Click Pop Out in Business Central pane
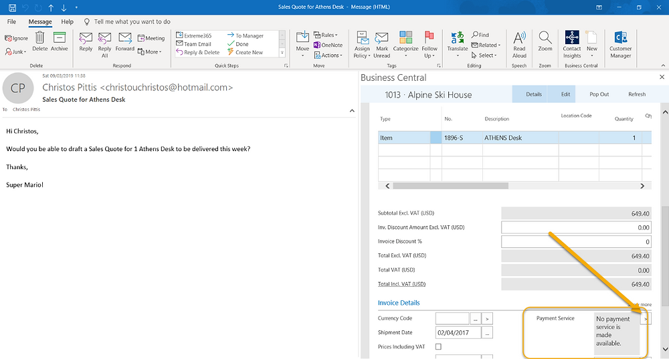This screenshot has width=669, height=359. click(x=599, y=94)
